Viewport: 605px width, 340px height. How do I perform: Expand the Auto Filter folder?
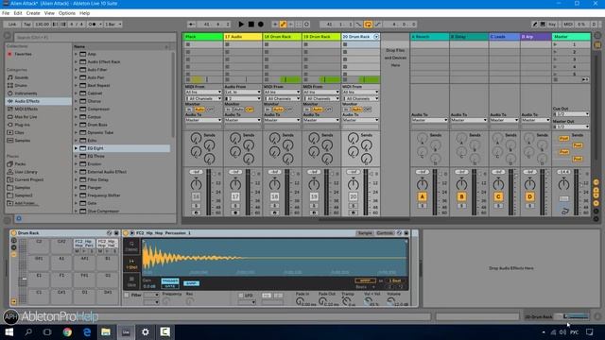(76, 70)
